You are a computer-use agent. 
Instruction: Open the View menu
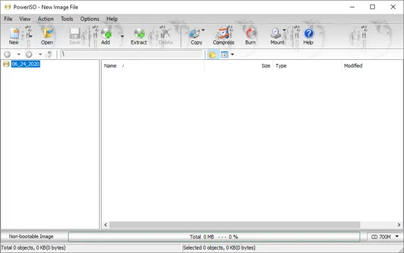(25, 19)
